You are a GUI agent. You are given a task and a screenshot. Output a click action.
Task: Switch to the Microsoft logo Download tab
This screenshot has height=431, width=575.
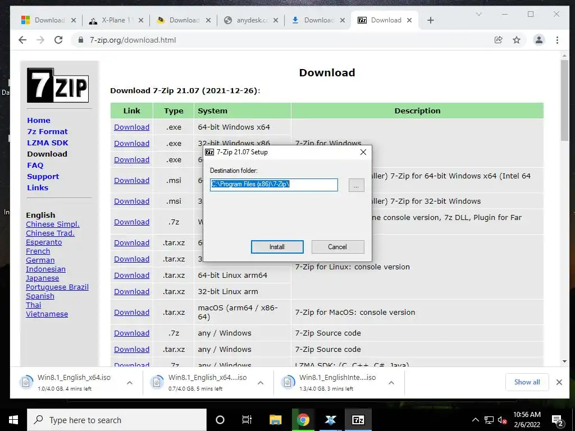pyautogui.click(x=48, y=20)
